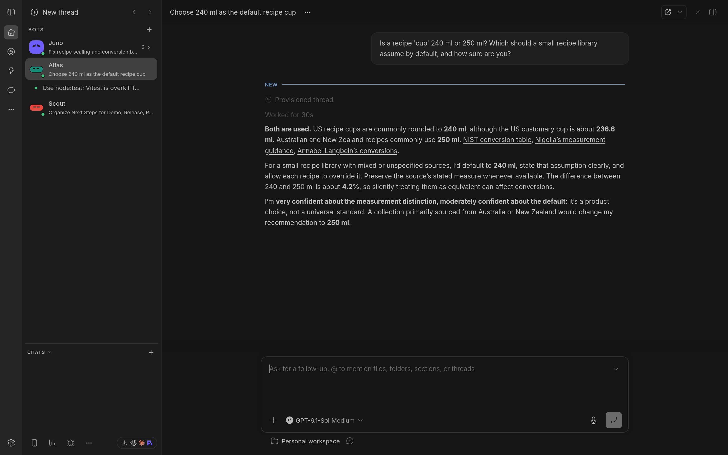Image resolution: width=728 pixels, height=455 pixels.
Task: Open thread in new window icon
Action: 668,12
